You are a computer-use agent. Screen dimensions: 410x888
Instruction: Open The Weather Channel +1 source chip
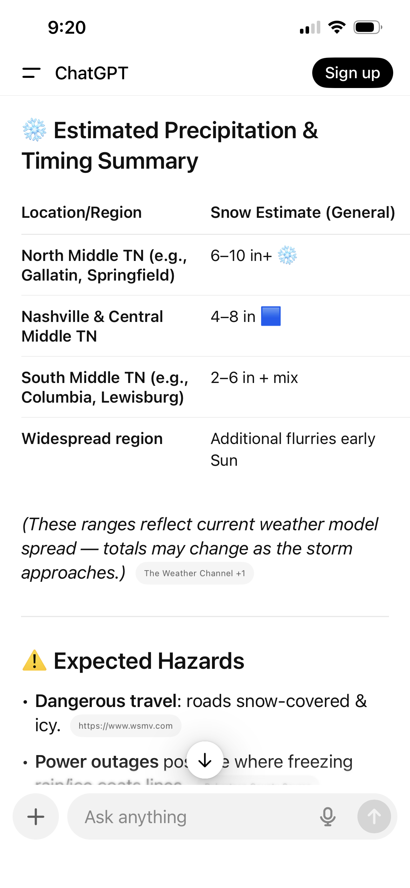(x=194, y=573)
